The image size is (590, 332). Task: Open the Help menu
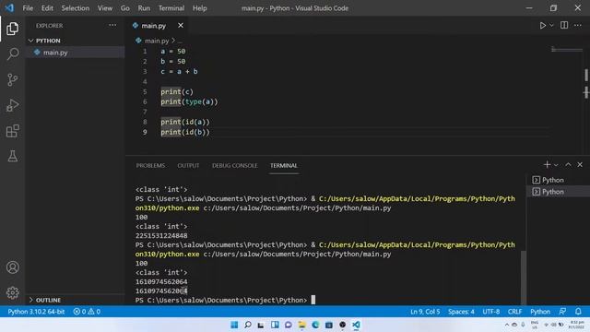200,8
